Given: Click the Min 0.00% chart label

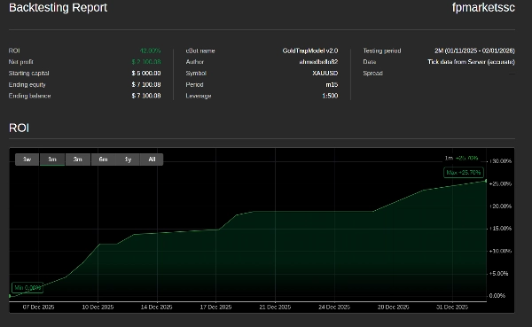Looking at the screenshot, I should 27,288.
